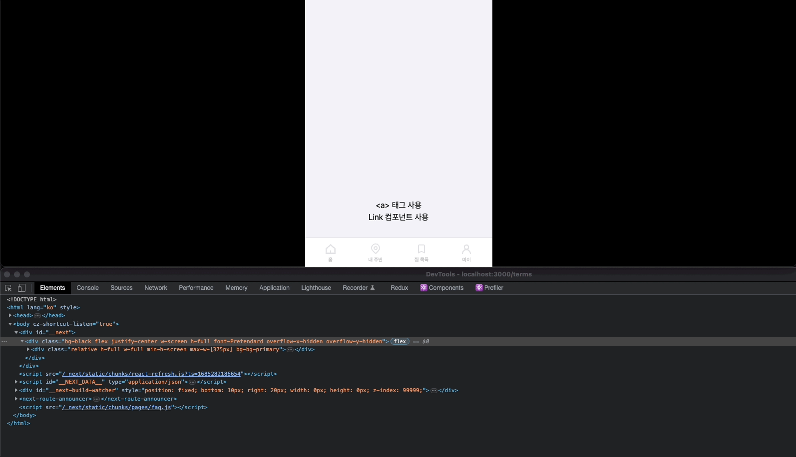Open the three-dot actions left of selected row
Image resolution: width=796 pixels, height=457 pixels.
click(x=4, y=342)
